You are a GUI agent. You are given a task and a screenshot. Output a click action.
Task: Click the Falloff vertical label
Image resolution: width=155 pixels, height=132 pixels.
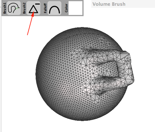click(45, 8)
